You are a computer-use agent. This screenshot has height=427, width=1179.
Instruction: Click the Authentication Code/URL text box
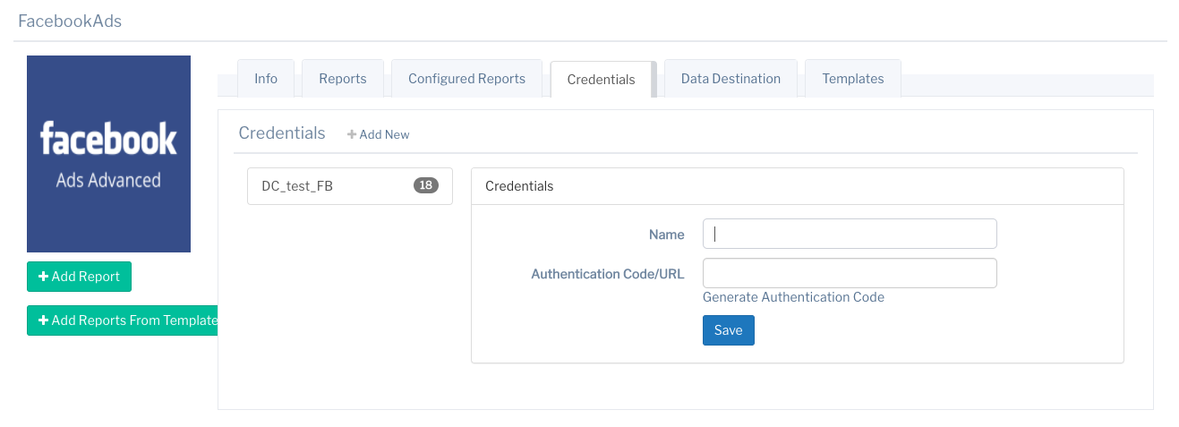point(850,273)
